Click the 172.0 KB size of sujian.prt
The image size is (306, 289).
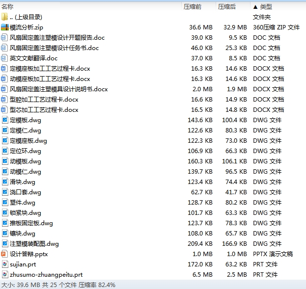point(200,264)
